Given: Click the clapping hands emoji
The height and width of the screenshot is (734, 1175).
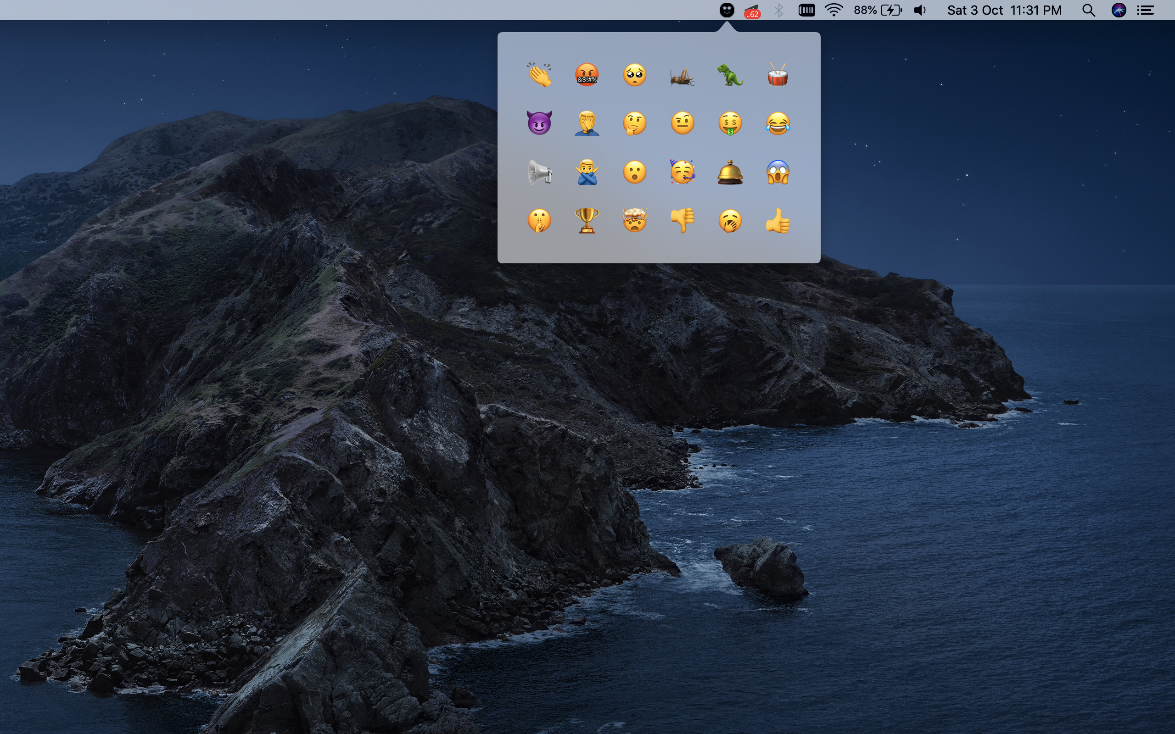Looking at the screenshot, I should (x=539, y=75).
